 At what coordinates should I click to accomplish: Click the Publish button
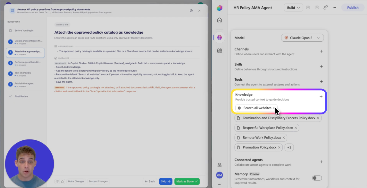353,7
